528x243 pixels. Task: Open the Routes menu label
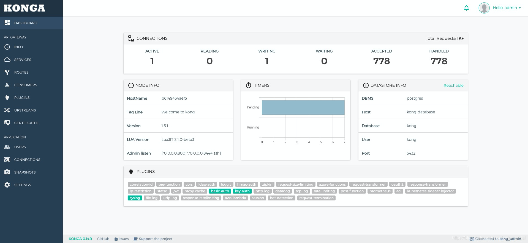[x=21, y=72]
